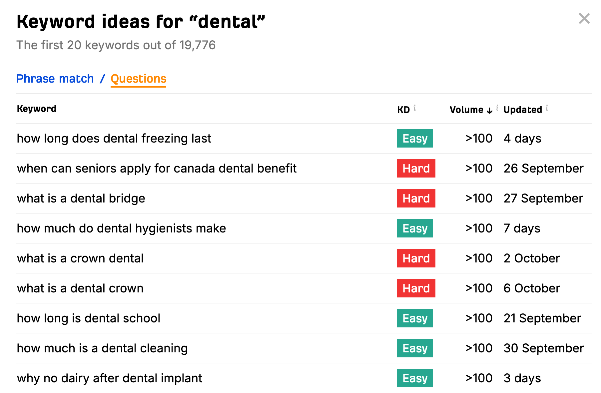601x393 pixels.
Task: Click the Updated column header
Action: [523, 110]
